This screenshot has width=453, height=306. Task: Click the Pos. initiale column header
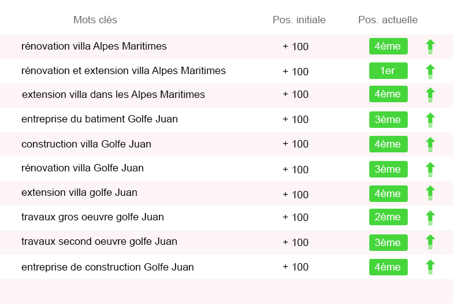pos(299,20)
